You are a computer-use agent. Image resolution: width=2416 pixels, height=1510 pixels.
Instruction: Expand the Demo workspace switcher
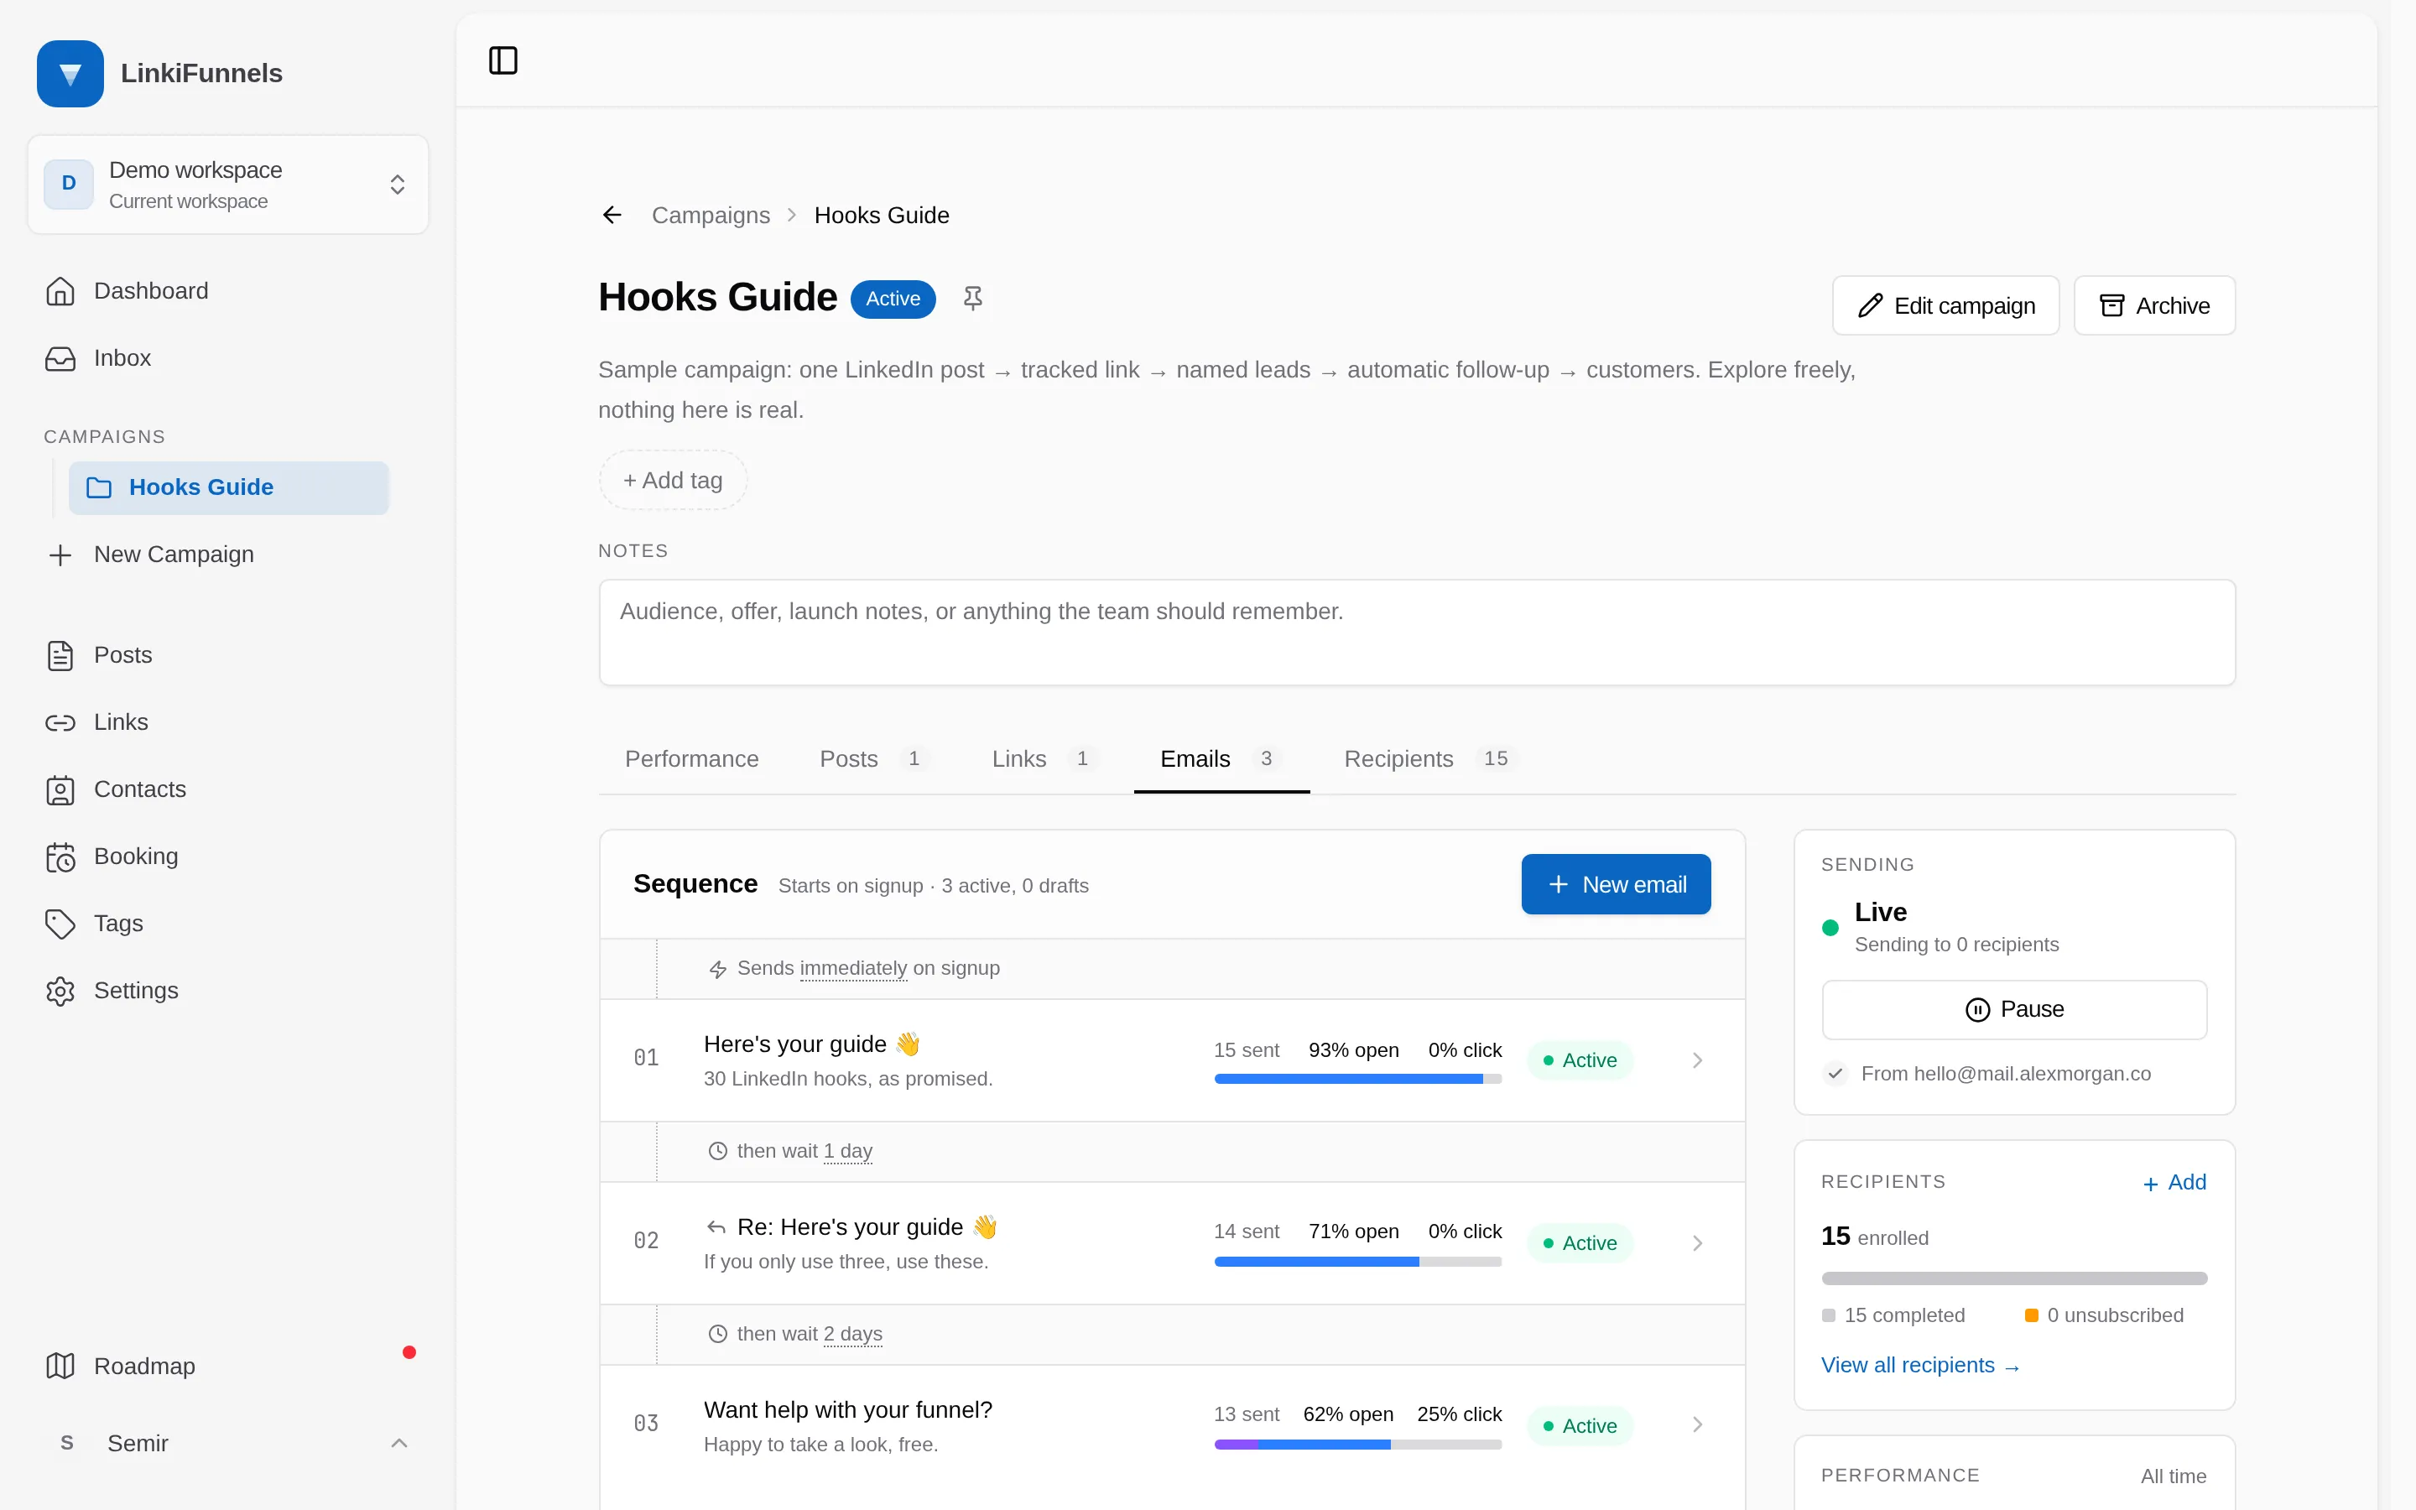pos(227,185)
